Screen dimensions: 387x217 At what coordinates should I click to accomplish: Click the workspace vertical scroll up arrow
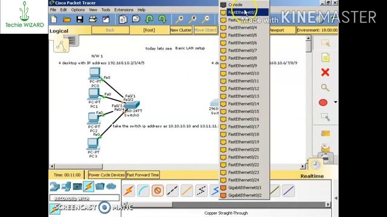tap(308, 39)
